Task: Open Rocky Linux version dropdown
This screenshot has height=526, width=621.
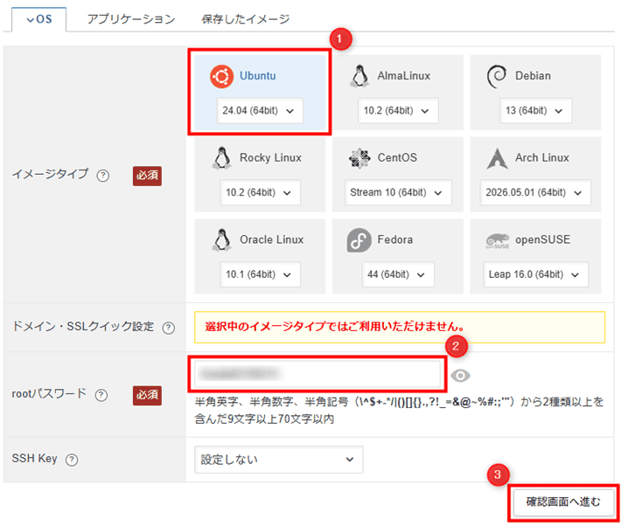Action: 260,193
